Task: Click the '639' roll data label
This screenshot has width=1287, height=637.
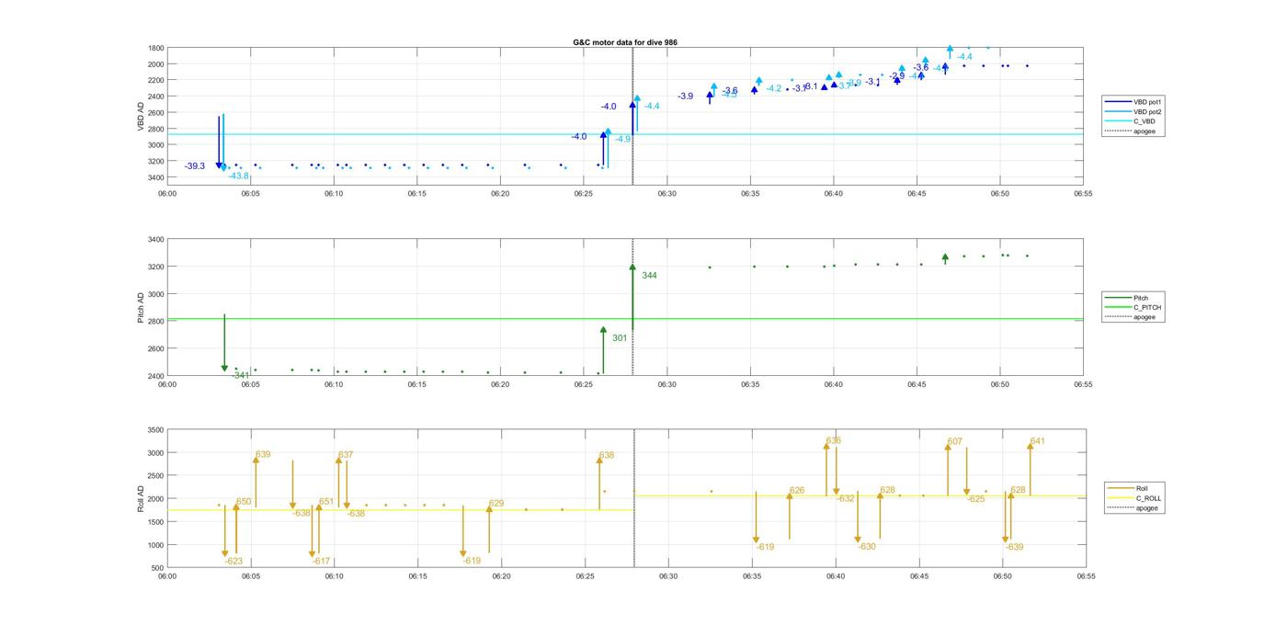Action: click(263, 454)
